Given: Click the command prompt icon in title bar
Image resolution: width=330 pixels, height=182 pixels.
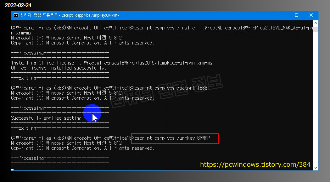Looking at the screenshot, I should coord(16,15).
